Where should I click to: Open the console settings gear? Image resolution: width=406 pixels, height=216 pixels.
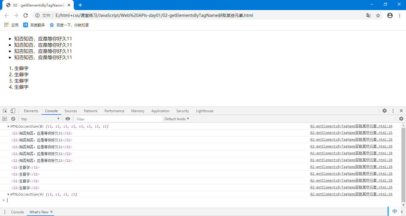tap(401, 119)
